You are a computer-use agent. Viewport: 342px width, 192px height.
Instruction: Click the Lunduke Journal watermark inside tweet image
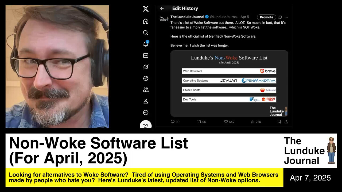point(279,111)
